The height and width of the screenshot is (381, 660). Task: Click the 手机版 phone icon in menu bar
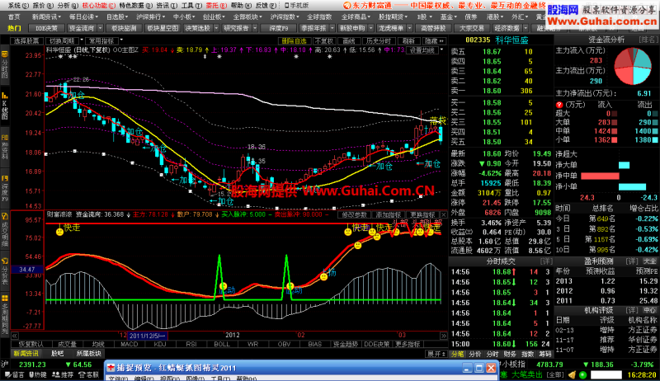[x=287, y=5]
